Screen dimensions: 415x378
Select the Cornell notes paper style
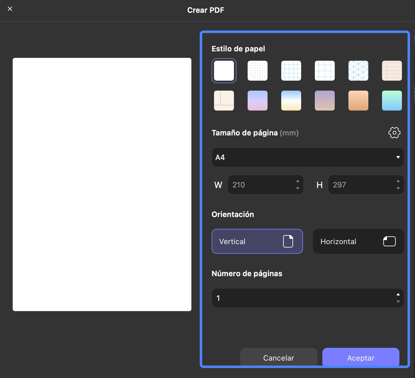[224, 101]
